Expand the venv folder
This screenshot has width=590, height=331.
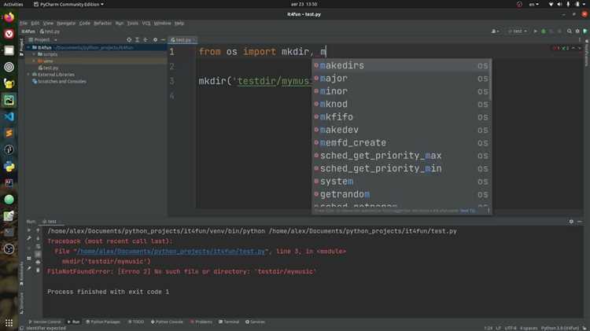[35, 61]
